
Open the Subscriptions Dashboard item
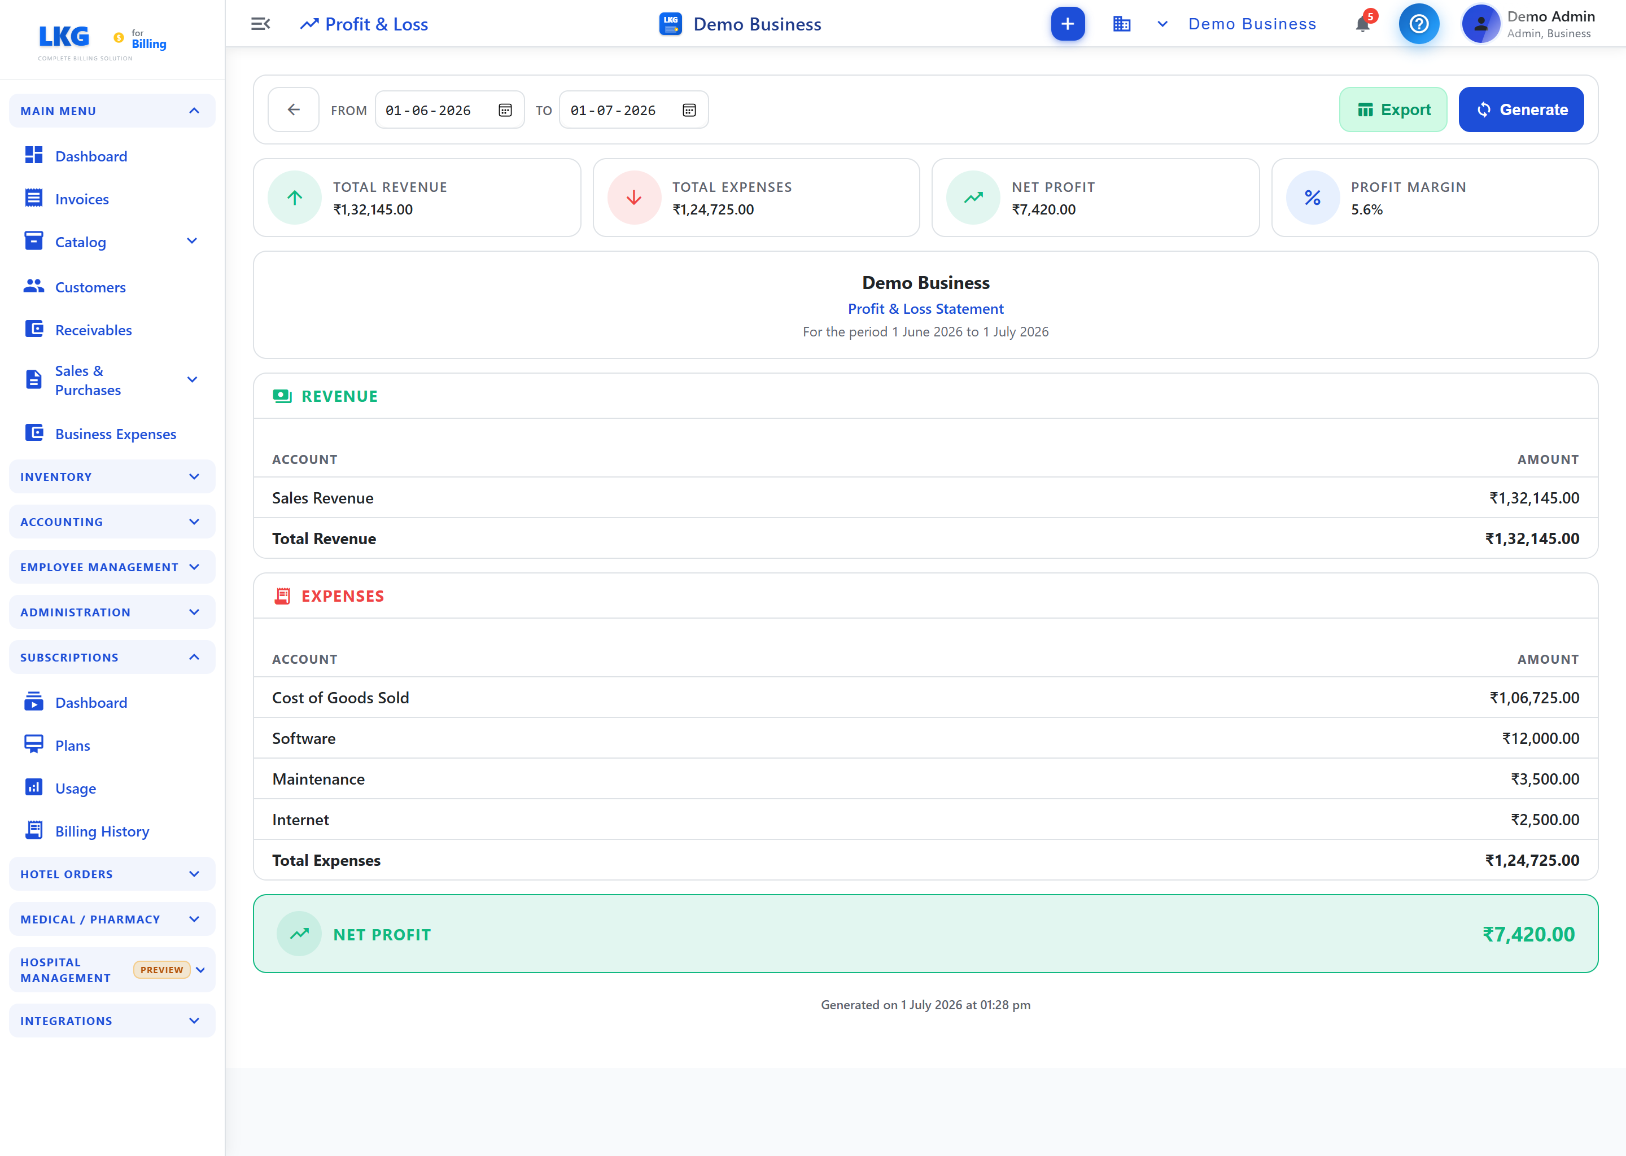[112, 703]
